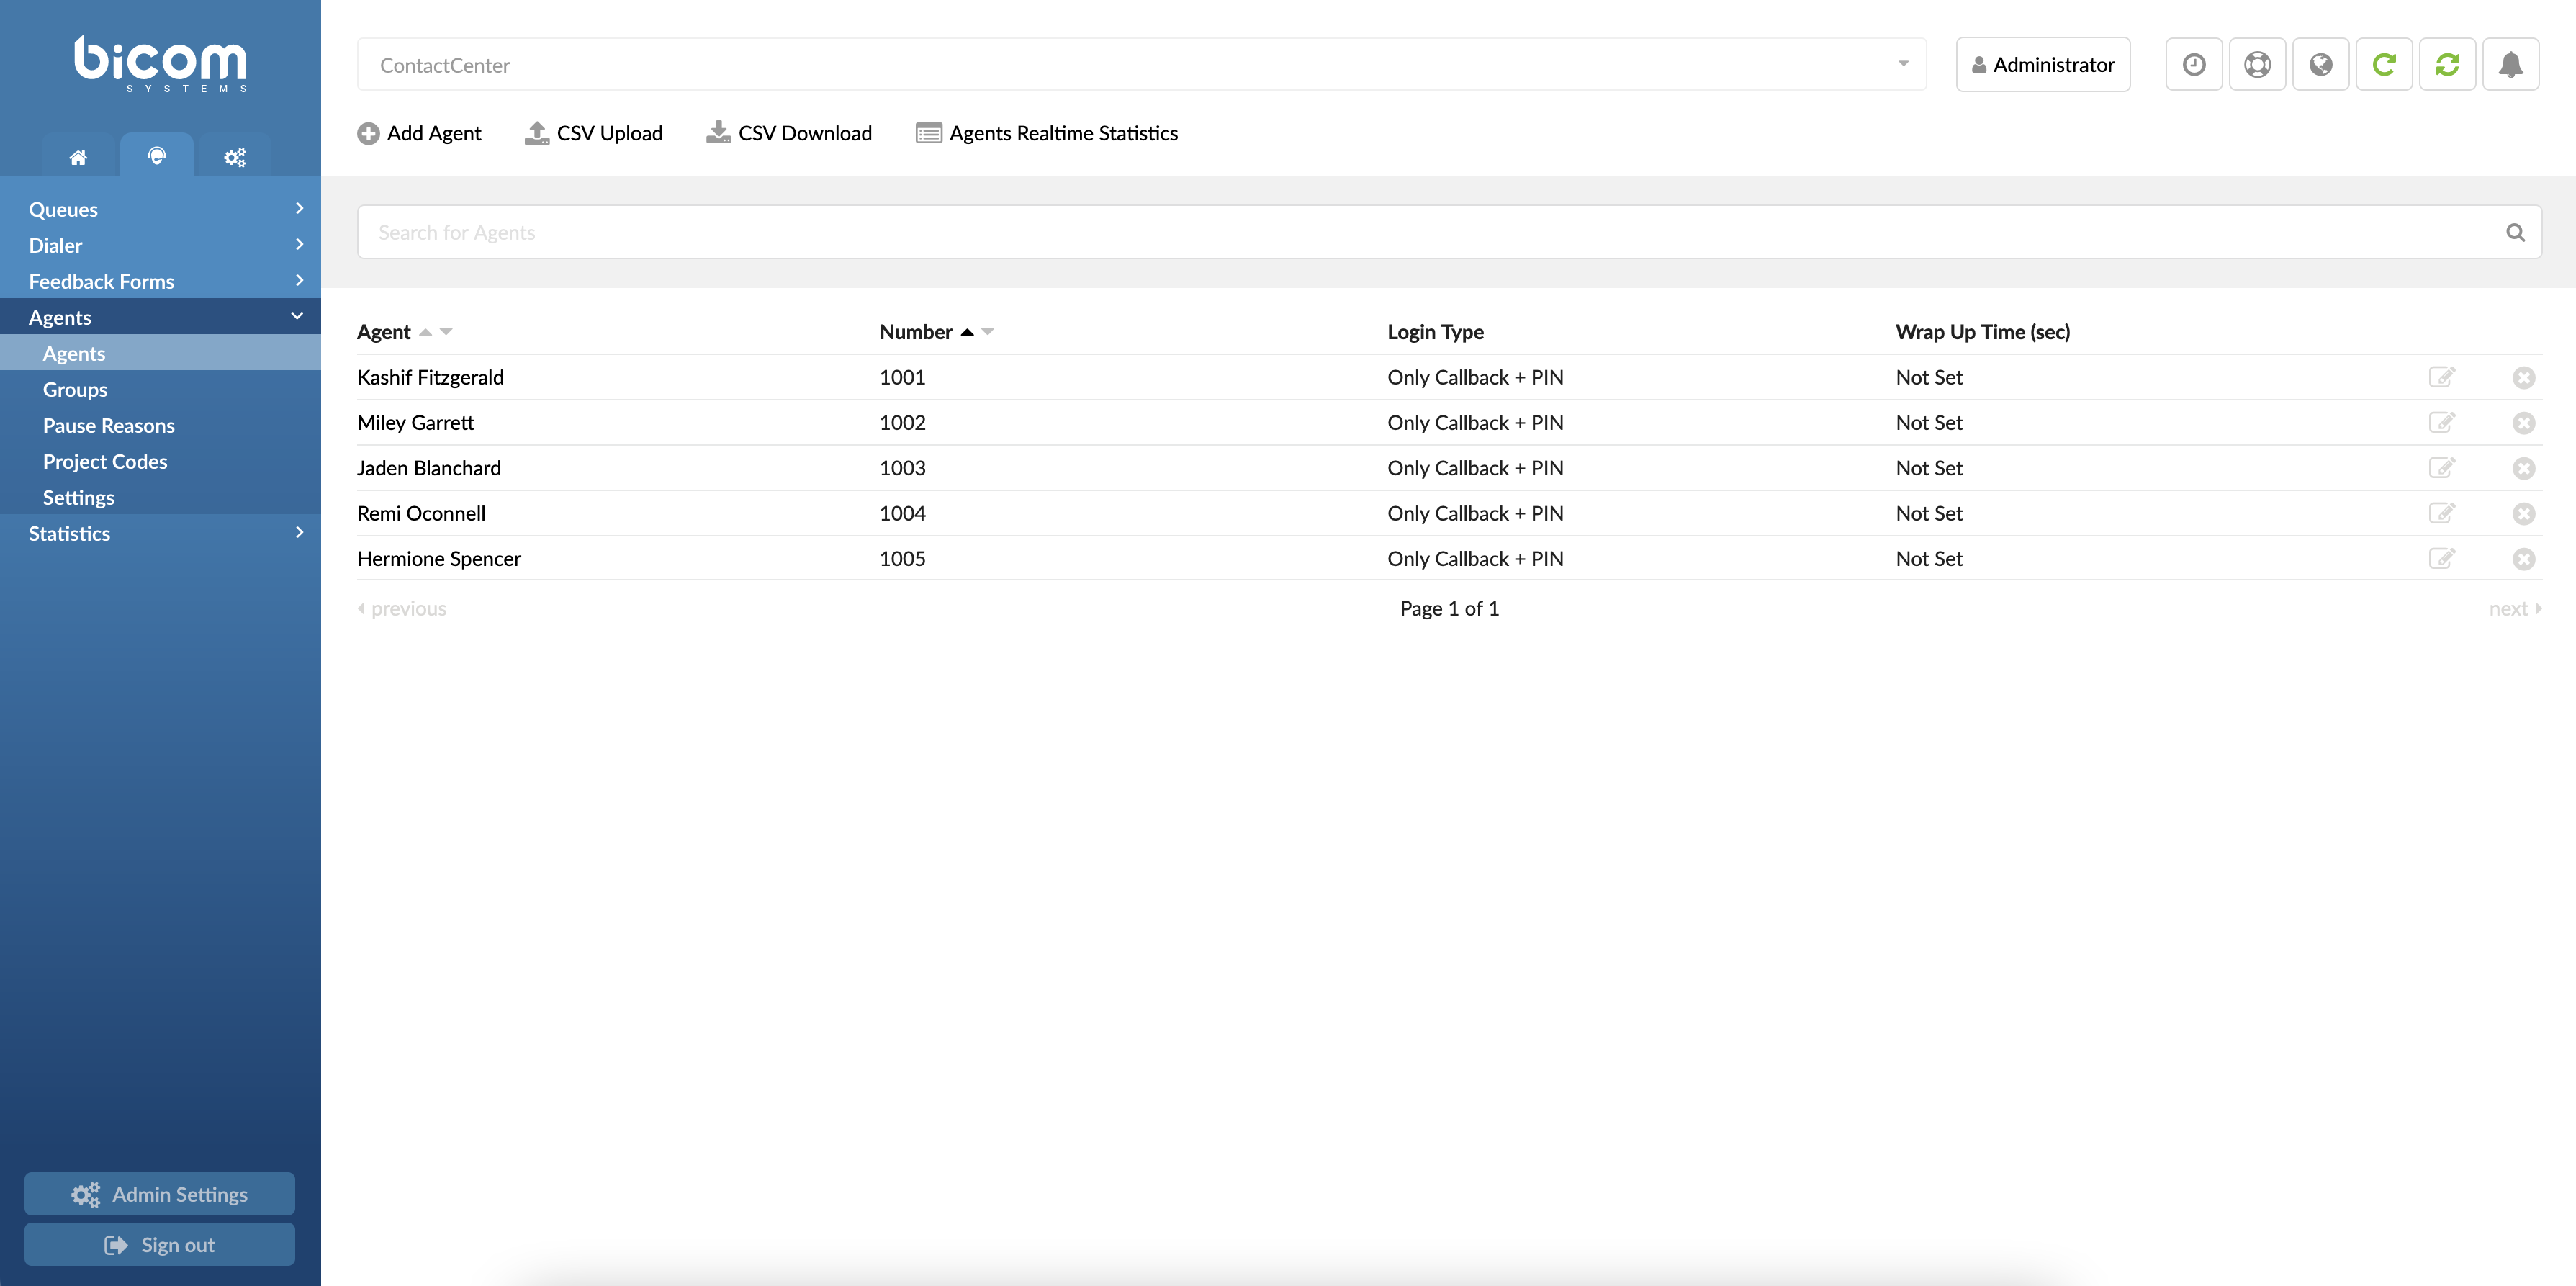Image resolution: width=2576 pixels, height=1286 pixels.
Task: Click the Bicom Systems logo
Action: point(160,64)
